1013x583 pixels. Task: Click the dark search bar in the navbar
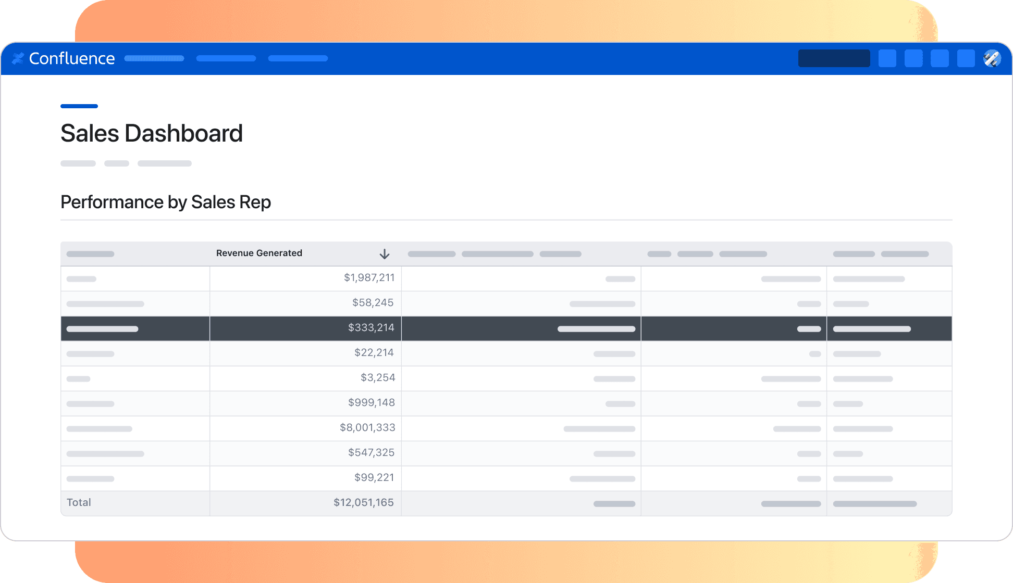834,58
